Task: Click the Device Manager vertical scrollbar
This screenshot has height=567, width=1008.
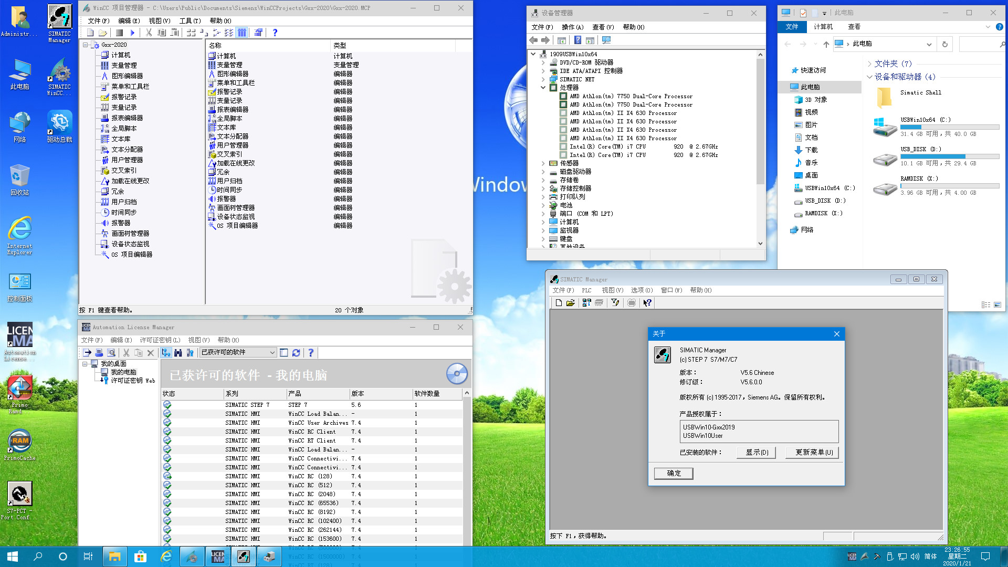Action: click(760, 149)
